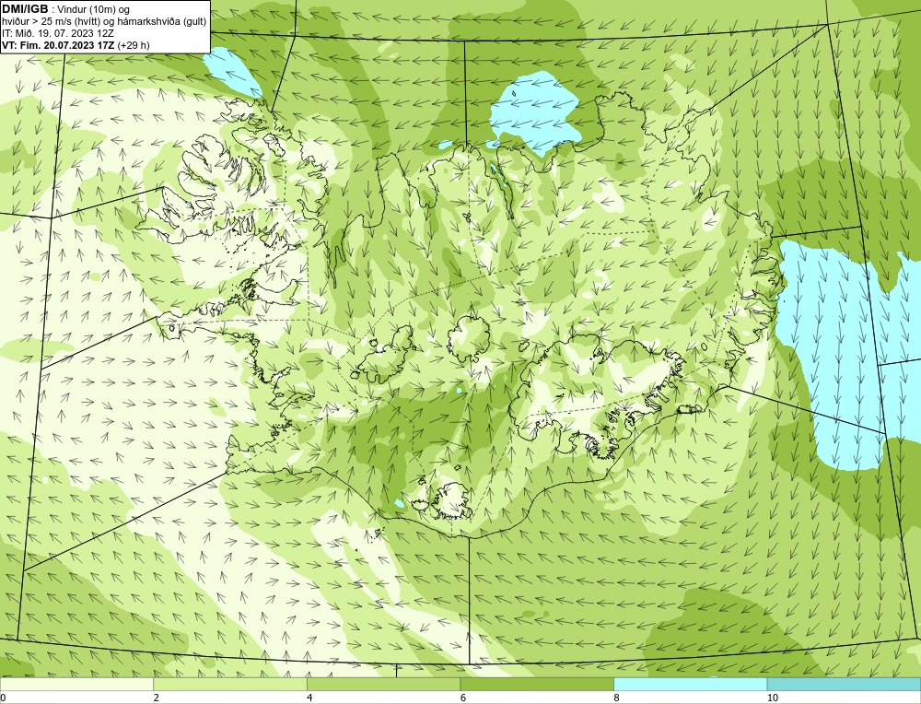Click the 6–8 m/s dark green legend swatch
The height and width of the screenshot is (704, 921).
tap(537, 684)
